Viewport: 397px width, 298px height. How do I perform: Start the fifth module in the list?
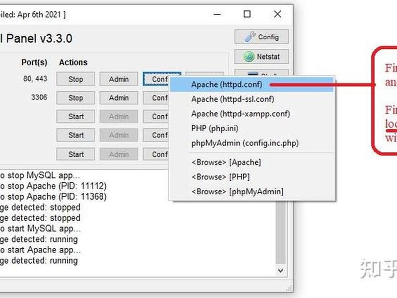pos(76,154)
